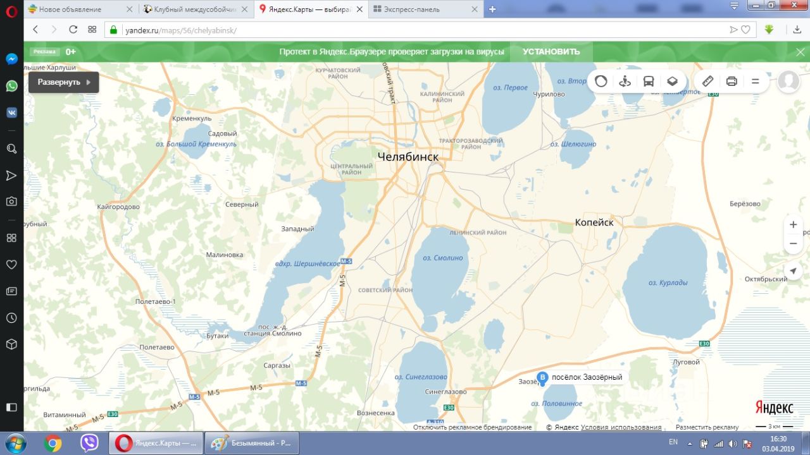Click the Яндекс logo on map

pos(774,408)
